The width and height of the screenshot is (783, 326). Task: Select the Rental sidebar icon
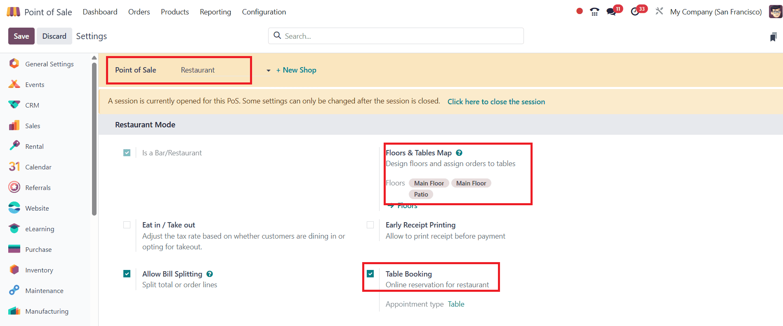click(x=14, y=145)
